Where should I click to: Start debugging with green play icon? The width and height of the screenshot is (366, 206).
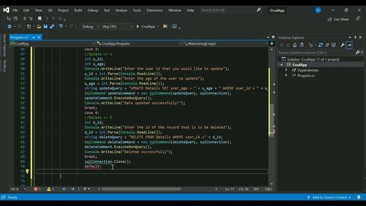(138, 26)
